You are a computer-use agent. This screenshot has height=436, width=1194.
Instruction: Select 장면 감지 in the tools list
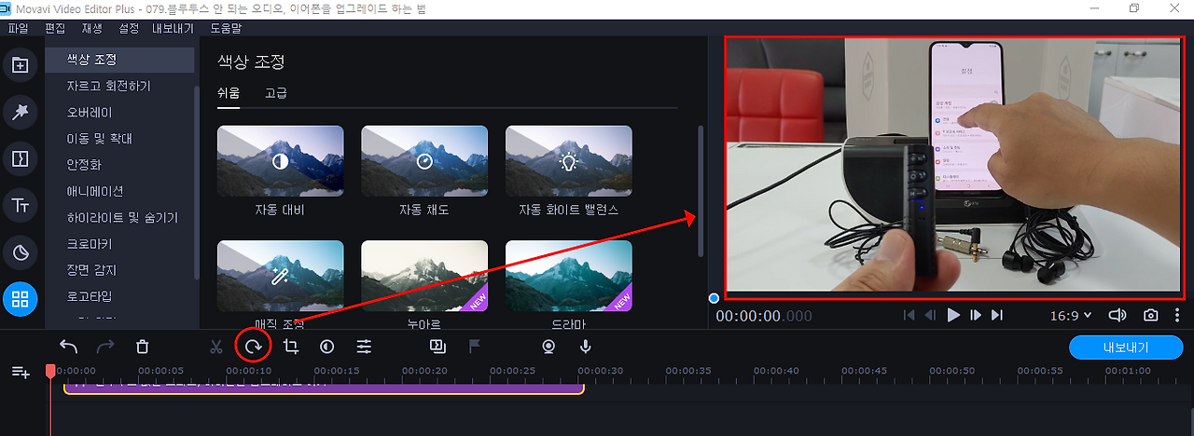tap(119, 269)
